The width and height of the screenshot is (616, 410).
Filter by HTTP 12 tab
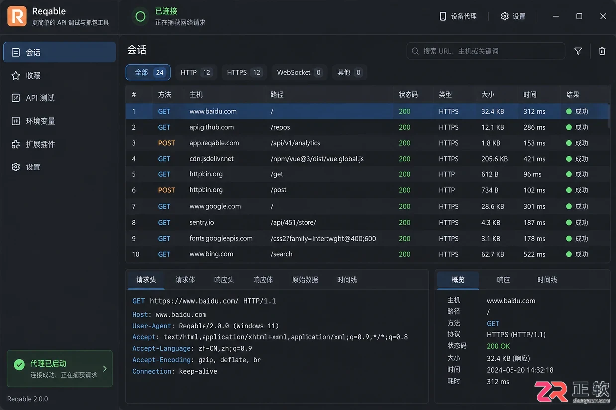click(196, 72)
